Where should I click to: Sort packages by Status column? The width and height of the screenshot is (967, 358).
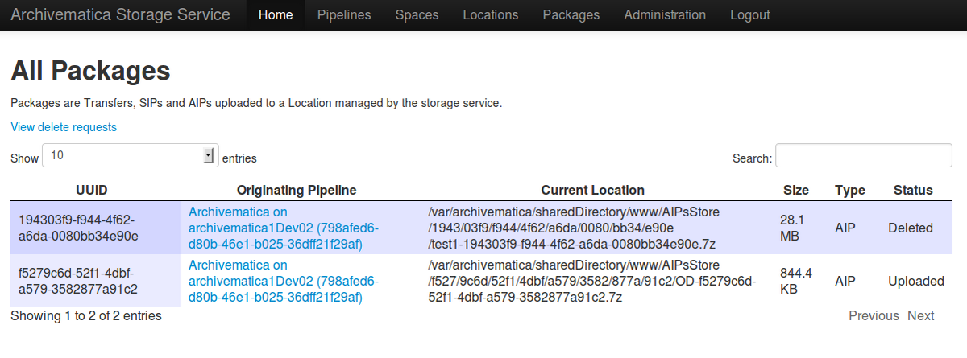pos(912,191)
